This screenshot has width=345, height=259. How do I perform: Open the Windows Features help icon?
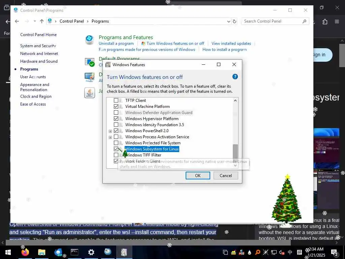[x=235, y=77]
